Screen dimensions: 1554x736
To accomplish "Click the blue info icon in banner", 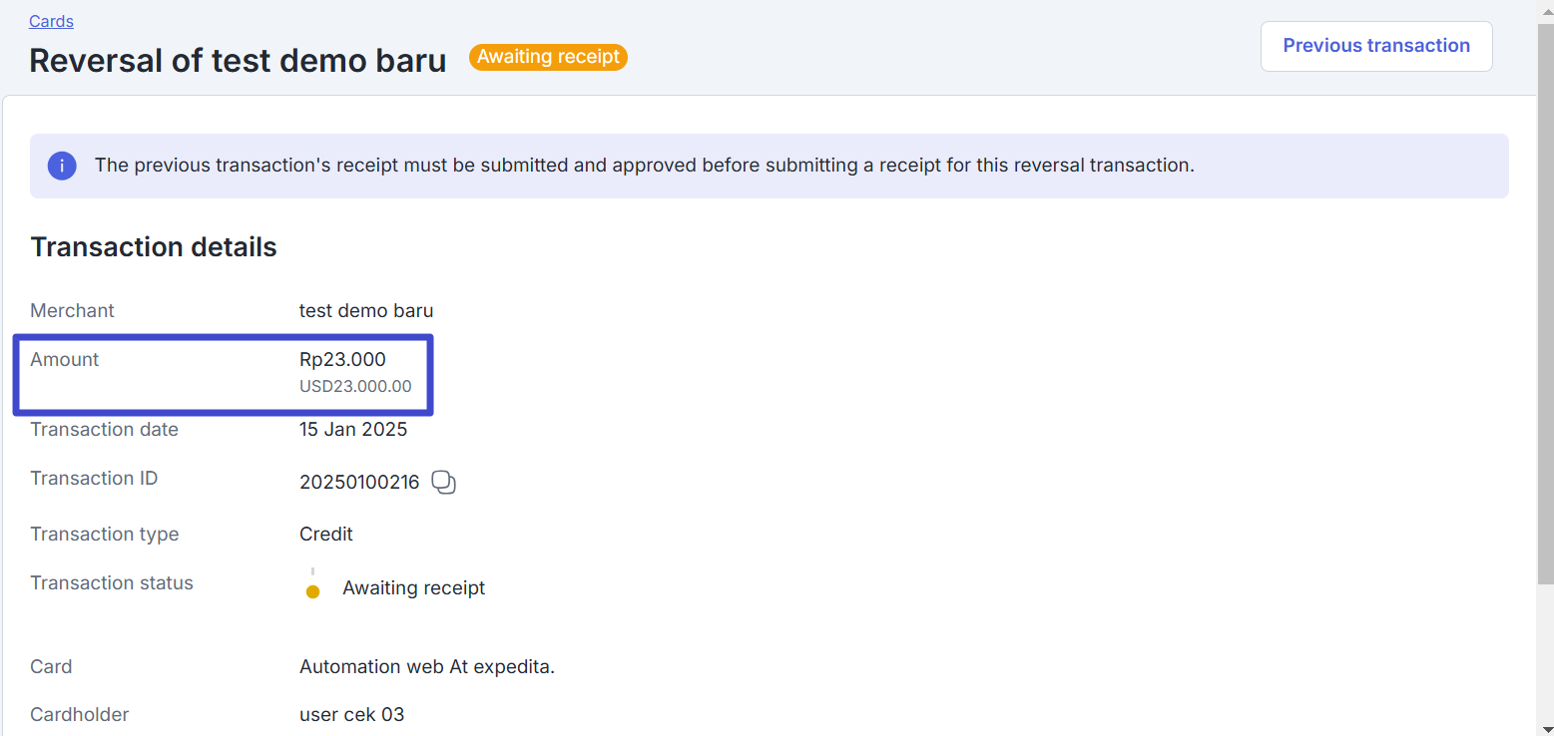I will coord(62,166).
